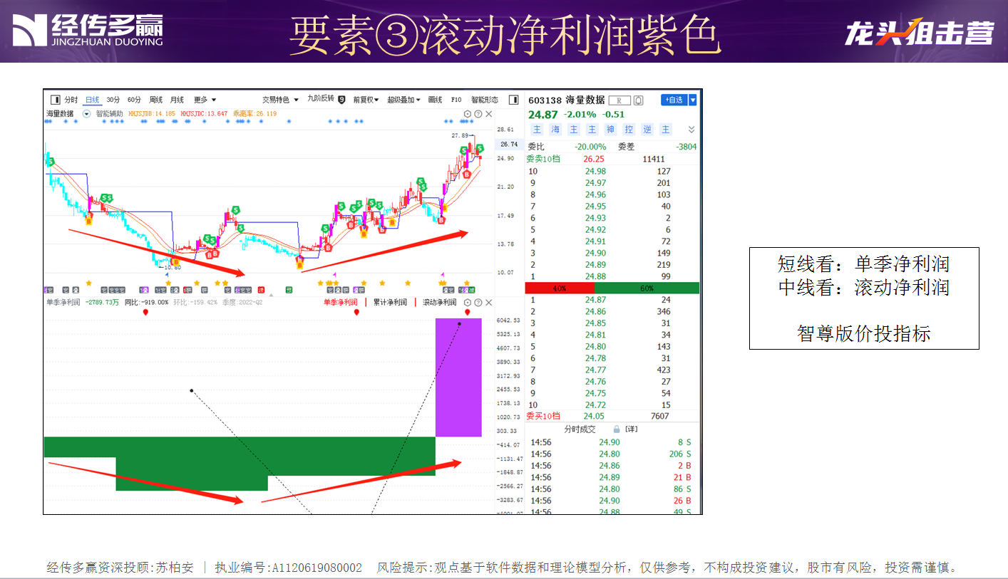Click the 委买10档 summary row
The width and height of the screenshot is (1008, 579).
click(x=612, y=416)
